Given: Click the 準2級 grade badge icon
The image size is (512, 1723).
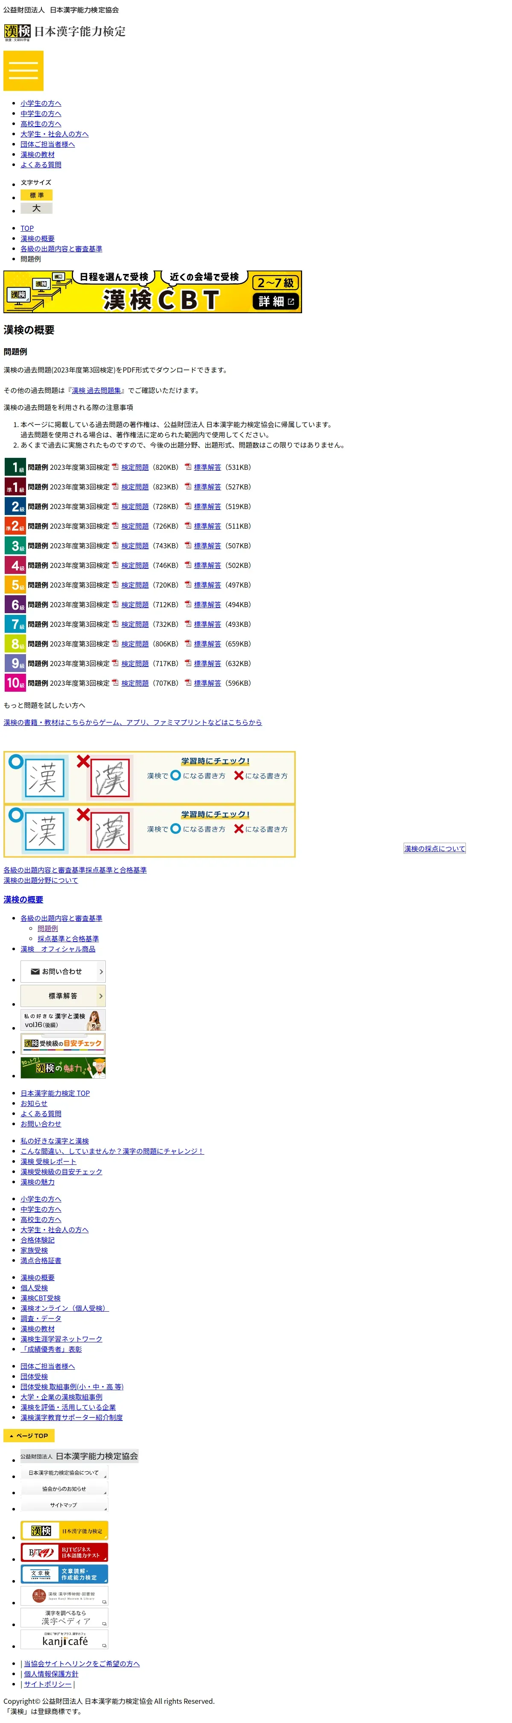Looking at the screenshot, I should (15, 526).
